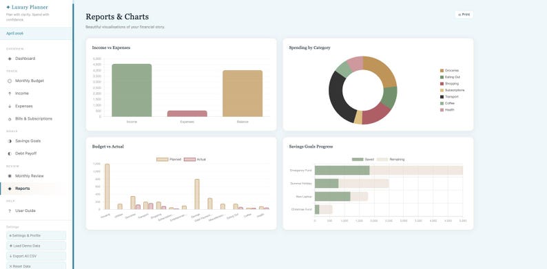Click the Savings planned bar in Budget vs Actual
This screenshot has width=547, height=269.
coord(197,195)
